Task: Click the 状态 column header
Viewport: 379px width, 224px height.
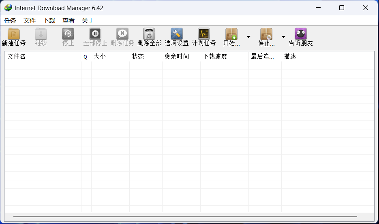Action: pyautogui.click(x=146, y=57)
